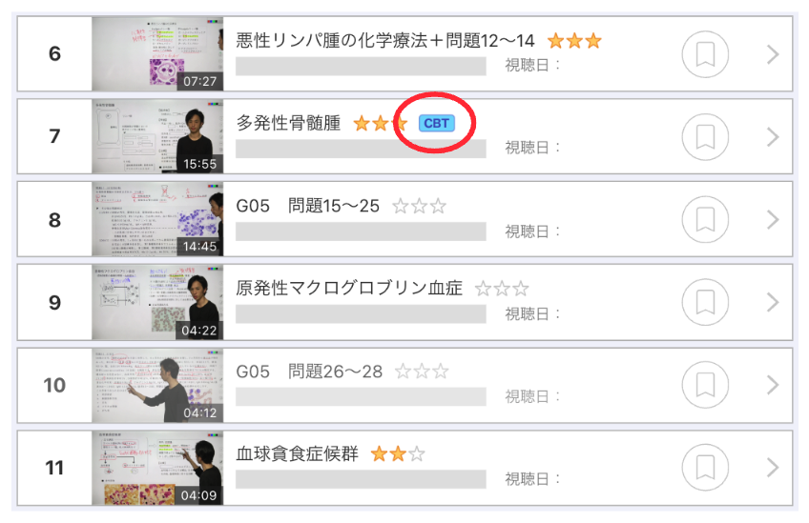The height and width of the screenshot is (523, 809).
Task: Bookmark the G05 問題26〜28 video
Action: click(x=705, y=385)
